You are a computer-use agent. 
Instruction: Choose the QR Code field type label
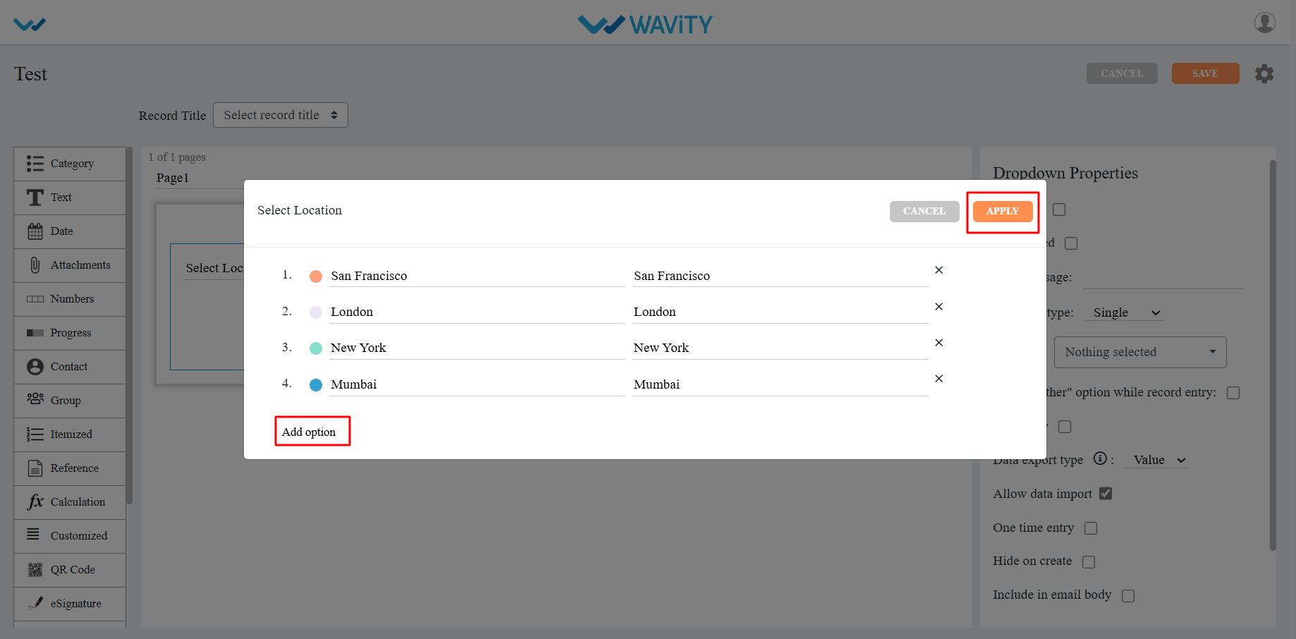pyautogui.click(x=73, y=570)
